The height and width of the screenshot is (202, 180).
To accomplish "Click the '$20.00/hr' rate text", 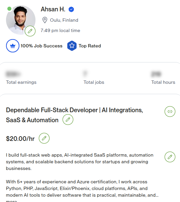I will (20, 139).
